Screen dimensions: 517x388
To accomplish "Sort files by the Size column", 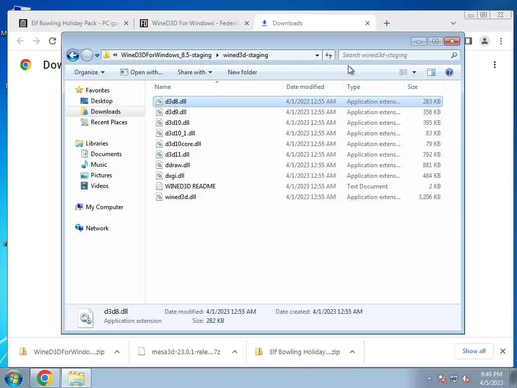I will (x=424, y=87).
